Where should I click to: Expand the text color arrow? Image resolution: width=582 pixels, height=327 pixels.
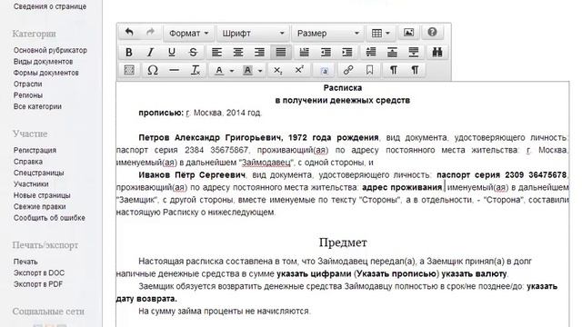[x=232, y=71]
